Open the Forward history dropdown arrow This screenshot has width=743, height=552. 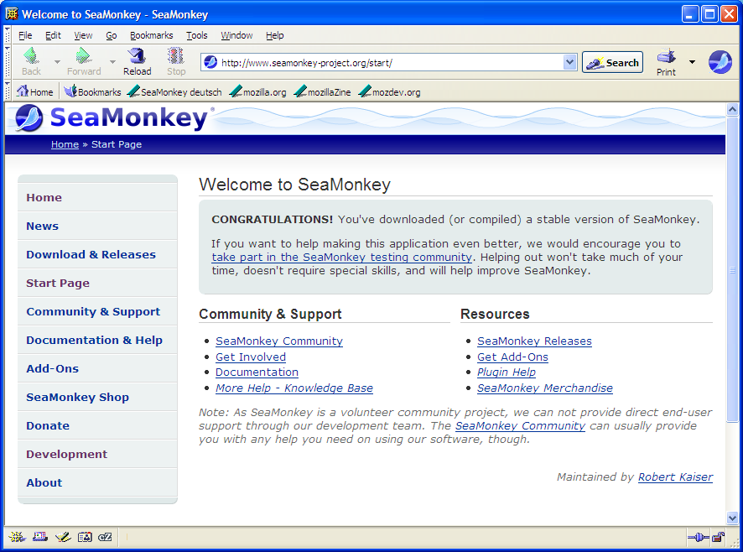tap(112, 62)
